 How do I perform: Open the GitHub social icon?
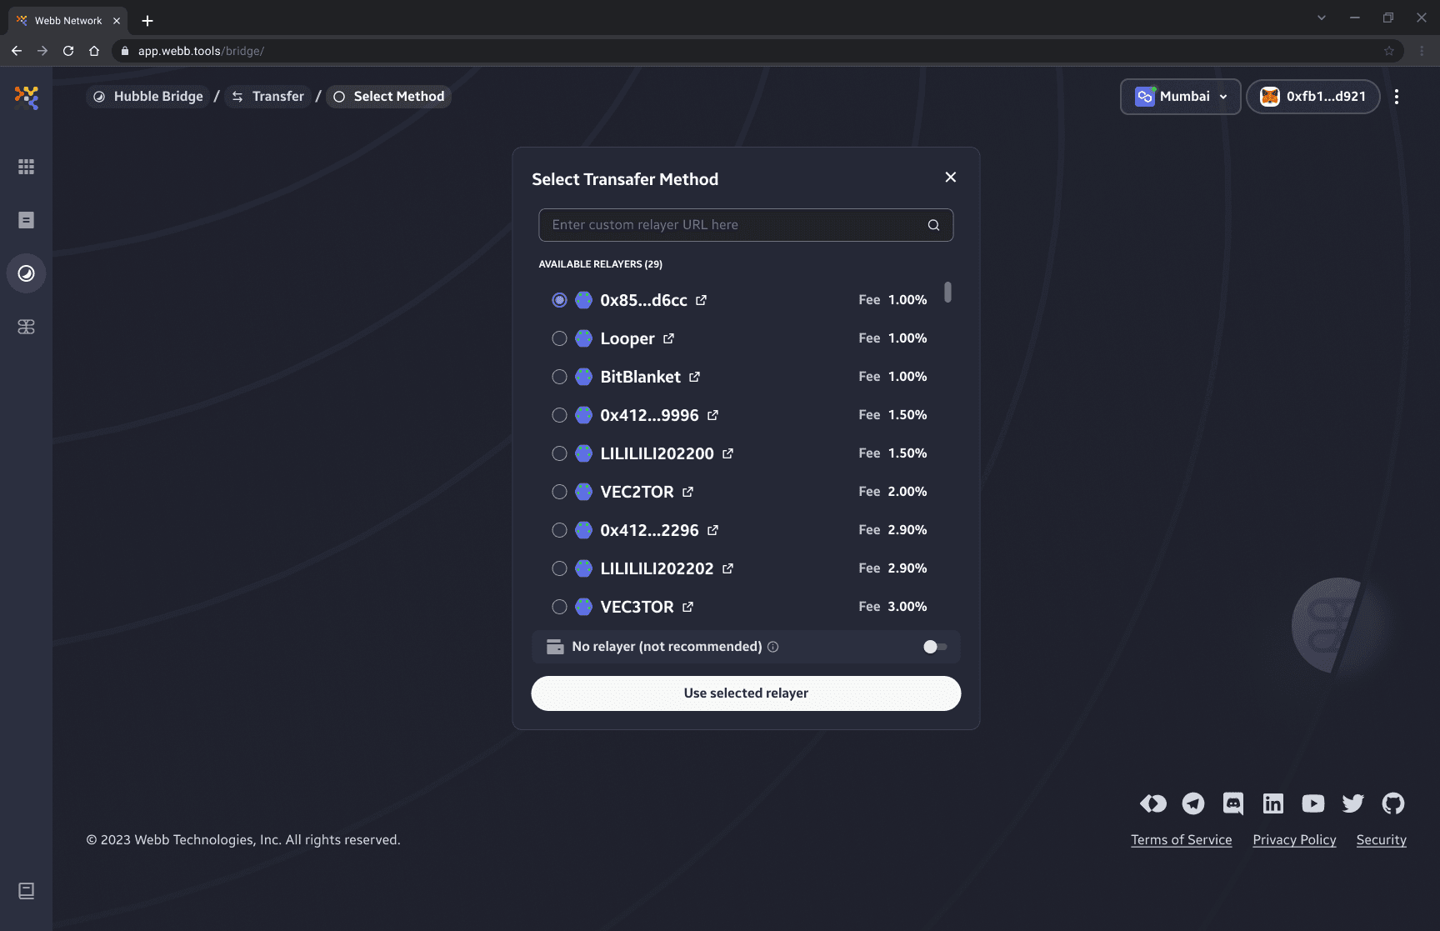coord(1393,803)
